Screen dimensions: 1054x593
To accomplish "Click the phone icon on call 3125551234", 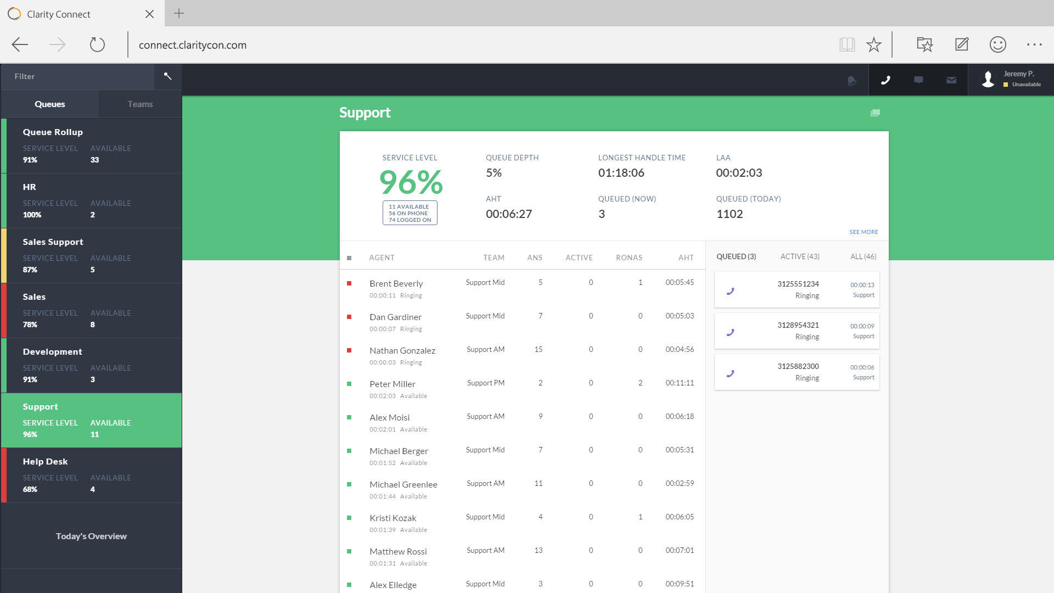I will [730, 292].
